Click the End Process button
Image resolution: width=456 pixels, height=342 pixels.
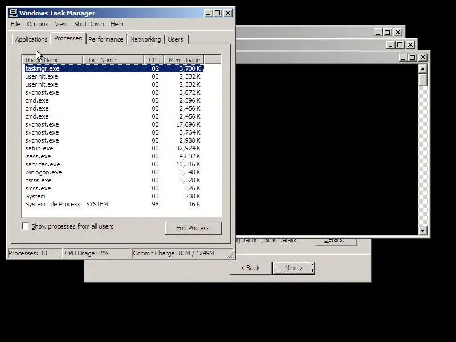[x=193, y=228]
